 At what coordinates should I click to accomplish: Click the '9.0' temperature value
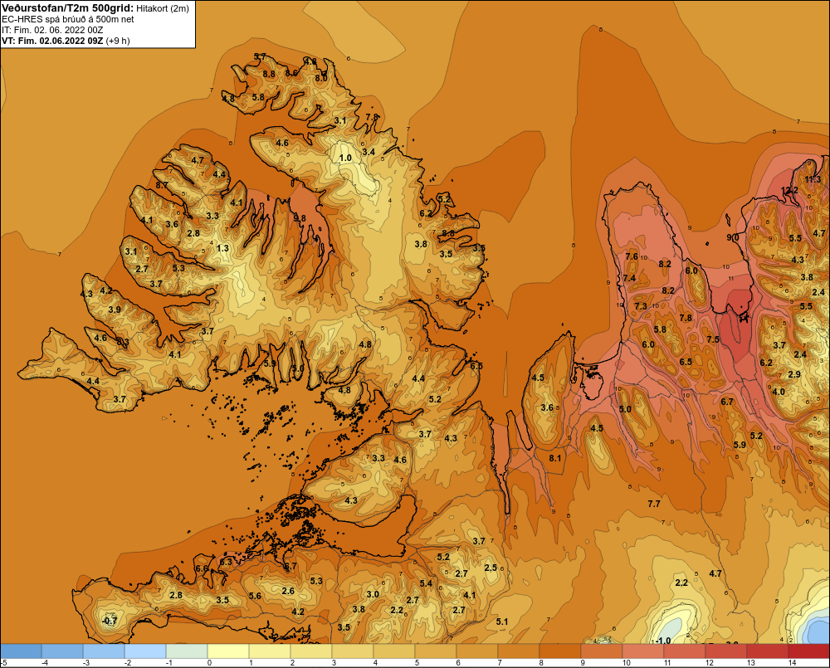pyautogui.click(x=733, y=237)
